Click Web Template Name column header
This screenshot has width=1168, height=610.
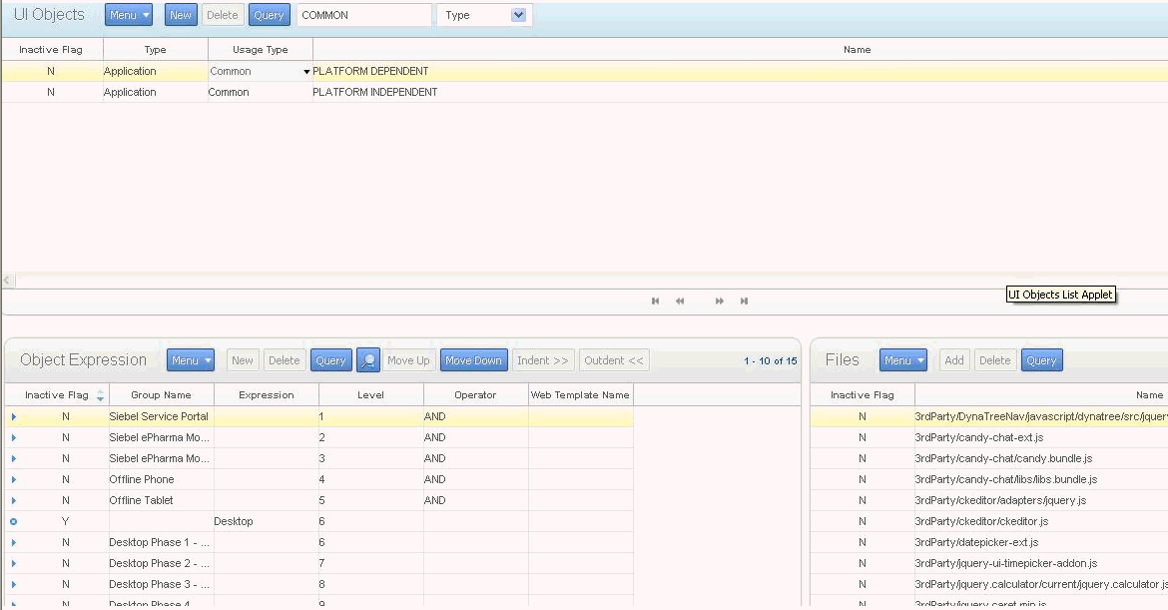click(580, 395)
